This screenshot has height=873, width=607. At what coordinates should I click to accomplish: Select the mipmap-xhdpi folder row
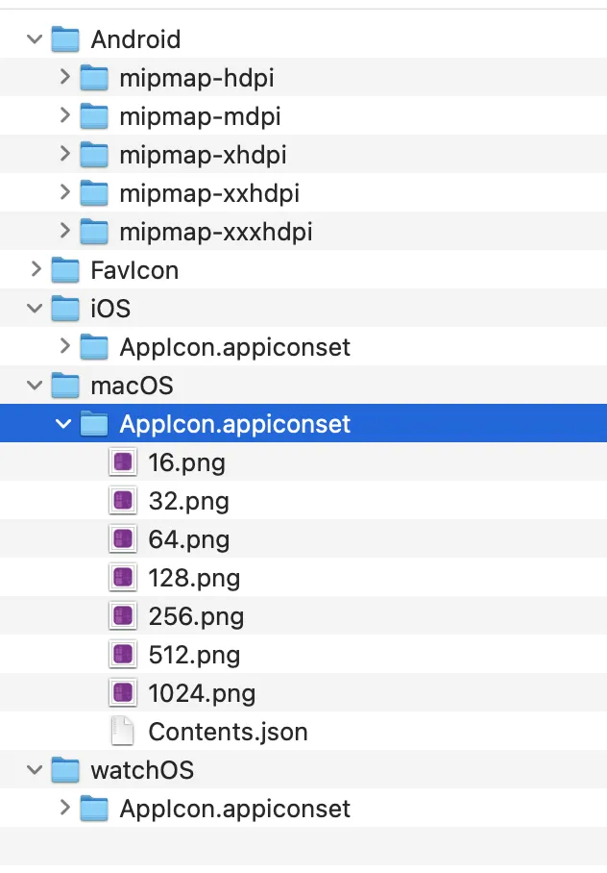[203, 155]
